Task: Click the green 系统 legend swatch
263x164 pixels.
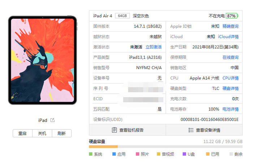Action: (x=91, y=154)
